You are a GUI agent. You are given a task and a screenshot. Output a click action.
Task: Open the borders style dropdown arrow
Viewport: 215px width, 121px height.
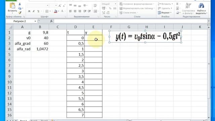click(x=50, y=11)
